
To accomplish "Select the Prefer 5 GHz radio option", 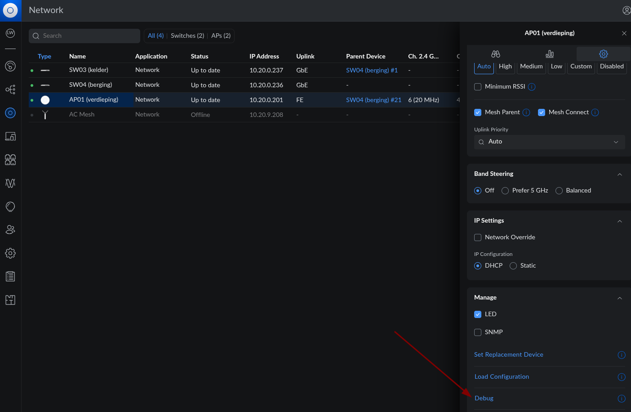I will (x=505, y=191).
